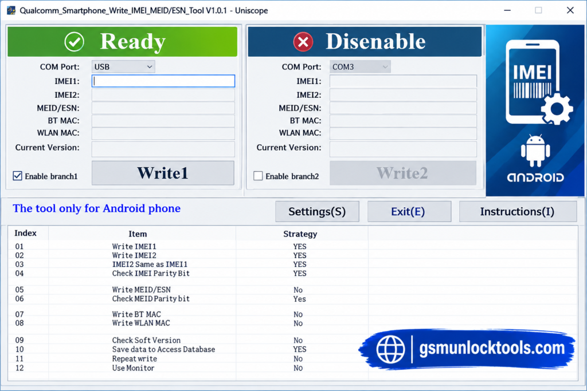587x391 pixels.
Task: Open Instructions(I)
Action: tap(518, 212)
